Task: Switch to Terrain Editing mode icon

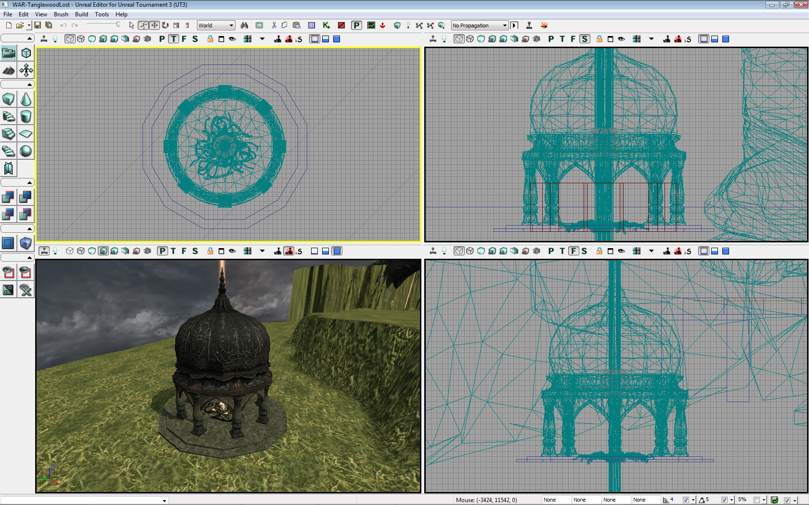Action: (9, 71)
